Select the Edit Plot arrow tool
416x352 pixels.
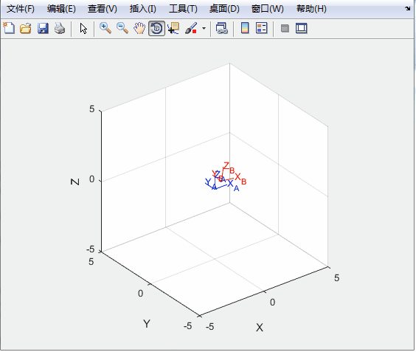tap(83, 28)
